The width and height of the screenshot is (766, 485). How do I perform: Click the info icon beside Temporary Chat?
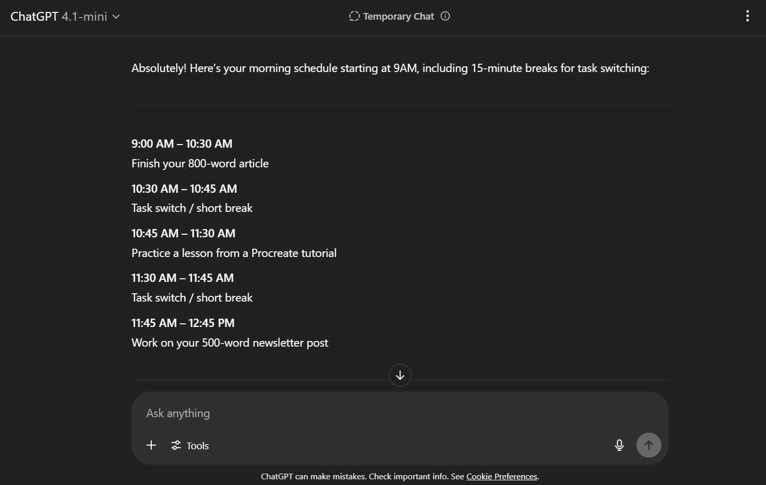(x=445, y=16)
